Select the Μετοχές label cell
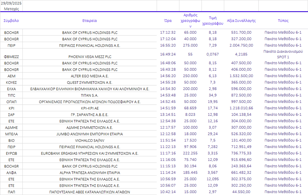308x195 pixels. [x=11, y=9]
